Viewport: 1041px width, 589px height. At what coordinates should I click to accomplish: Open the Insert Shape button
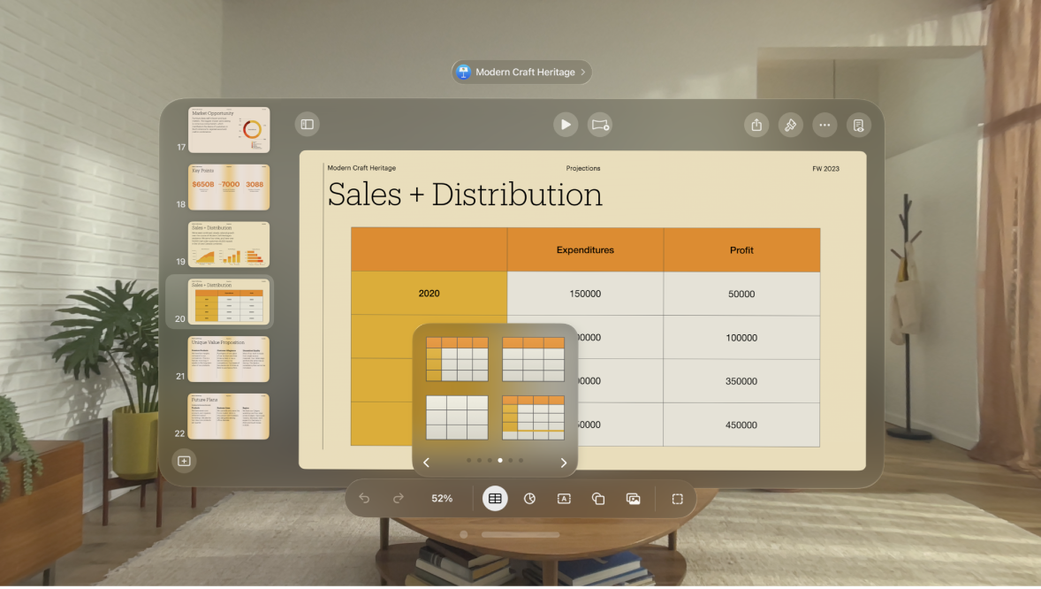click(598, 499)
